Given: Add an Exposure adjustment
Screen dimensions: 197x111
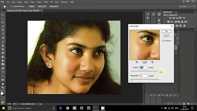Looking at the screenshot, I should [181, 18].
